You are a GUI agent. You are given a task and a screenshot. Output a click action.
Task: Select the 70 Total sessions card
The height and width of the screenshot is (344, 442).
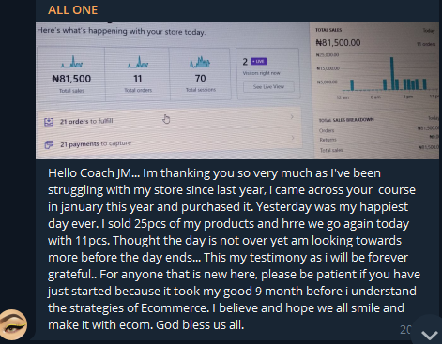coord(200,74)
